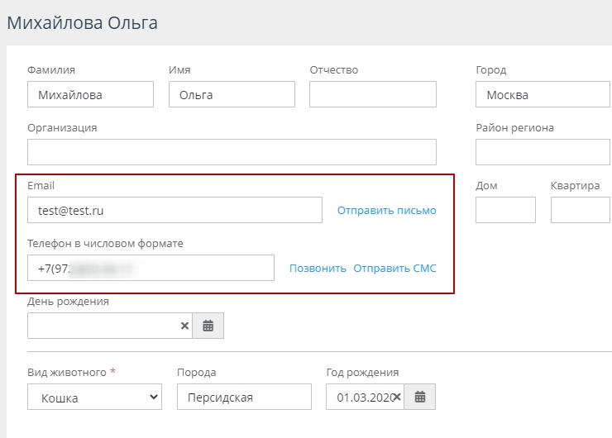Open the birthday calendar picker icon
The width and height of the screenshot is (612, 438).
point(208,326)
